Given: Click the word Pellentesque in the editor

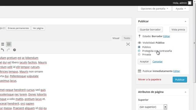Looking at the screenshot, I should [18, 76].
